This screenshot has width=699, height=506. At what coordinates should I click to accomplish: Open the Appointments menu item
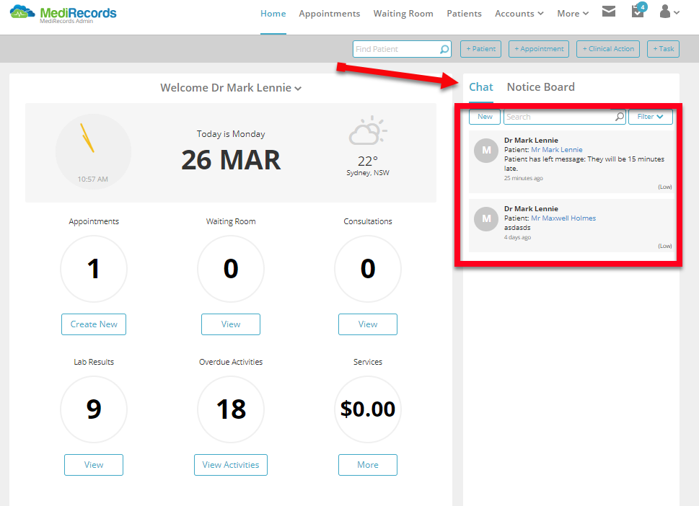[330, 14]
